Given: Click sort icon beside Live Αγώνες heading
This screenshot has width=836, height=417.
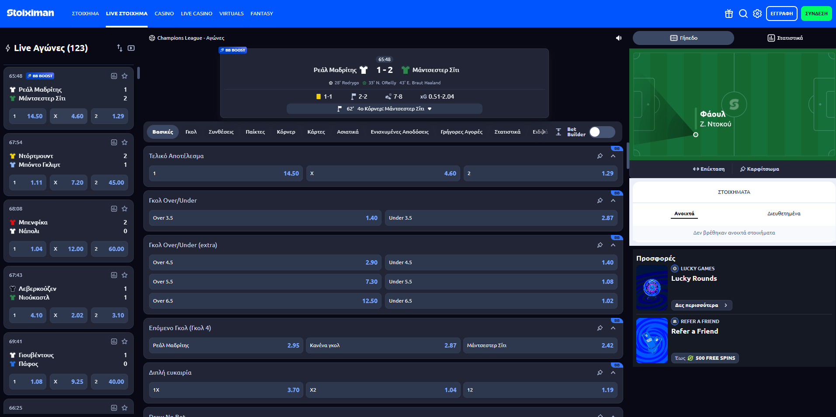Looking at the screenshot, I should pyautogui.click(x=119, y=48).
